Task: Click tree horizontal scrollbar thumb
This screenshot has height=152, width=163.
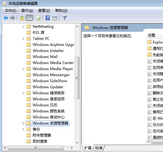Action: pyautogui.click(x=36, y=148)
